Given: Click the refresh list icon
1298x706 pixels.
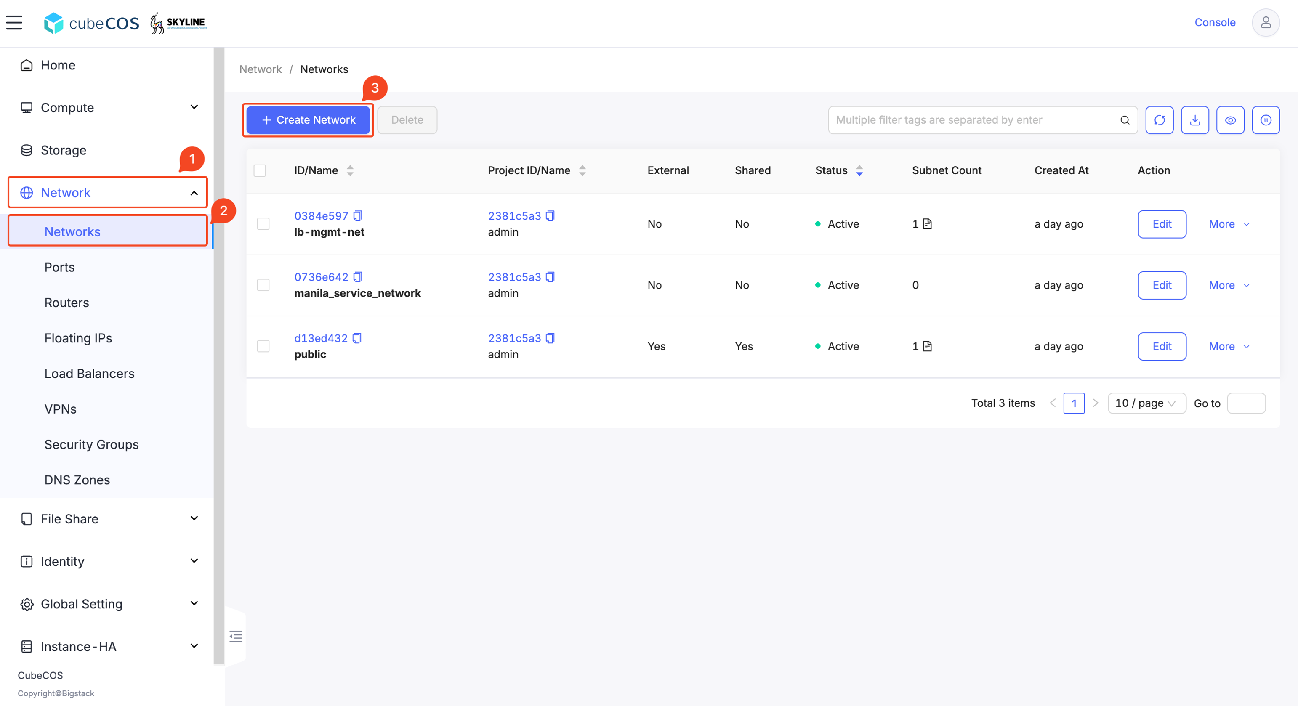Looking at the screenshot, I should coord(1159,120).
